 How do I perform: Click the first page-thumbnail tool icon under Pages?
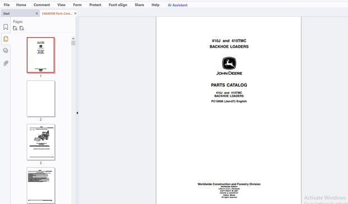(x=15, y=28)
